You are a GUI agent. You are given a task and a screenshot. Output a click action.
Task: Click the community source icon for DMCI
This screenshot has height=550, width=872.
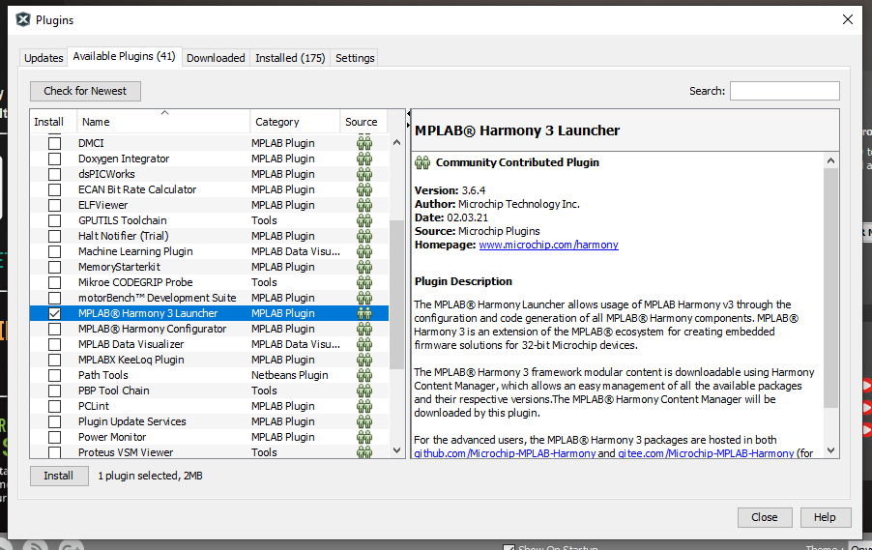pyautogui.click(x=364, y=143)
